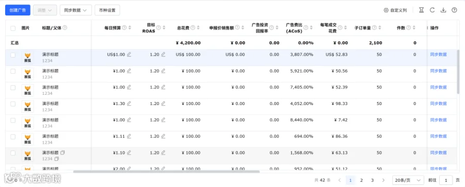
Task: Click the help icon beside 广告费比 (ACoS) header
Action: tap(306, 28)
